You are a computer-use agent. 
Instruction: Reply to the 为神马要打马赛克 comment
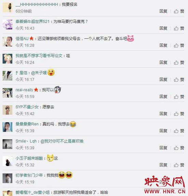tap(163, 28)
